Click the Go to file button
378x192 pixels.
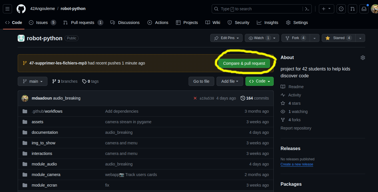201,81
